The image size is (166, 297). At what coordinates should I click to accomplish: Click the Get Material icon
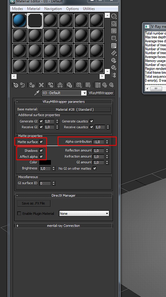coord(16,85)
